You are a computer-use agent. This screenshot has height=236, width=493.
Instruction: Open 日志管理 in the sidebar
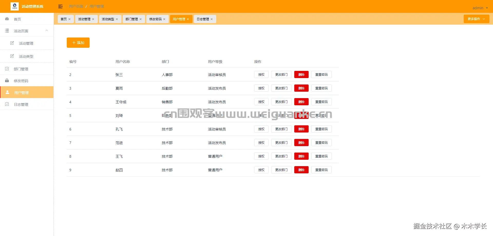click(x=27, y=104)
